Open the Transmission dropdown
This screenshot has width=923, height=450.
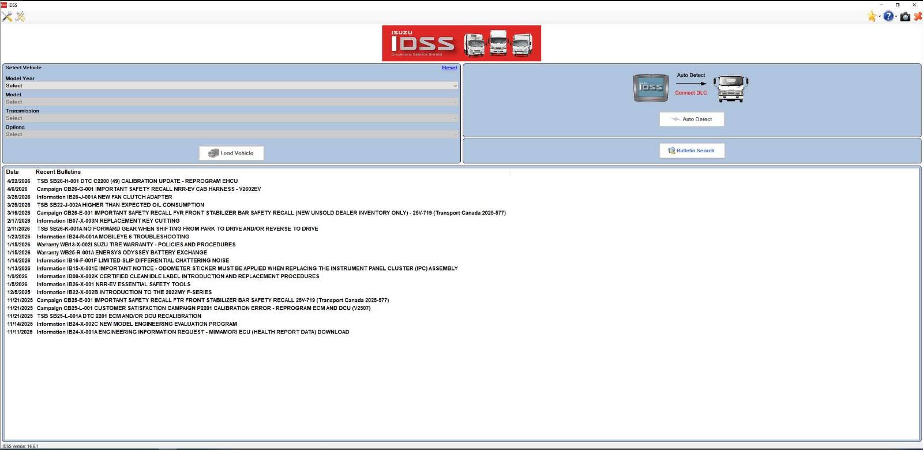pos(231,118)
